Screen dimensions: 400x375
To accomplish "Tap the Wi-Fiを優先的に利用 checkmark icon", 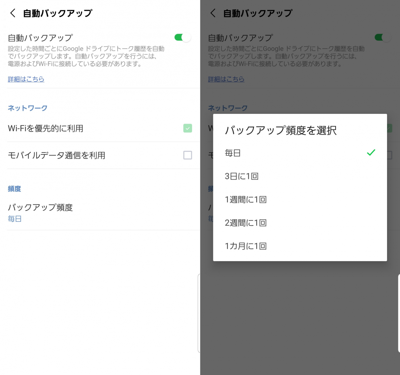I will click(x=188, y=128).
